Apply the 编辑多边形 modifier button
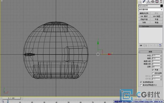This screenshot has height=103, width=164. [x=144, y=13]
